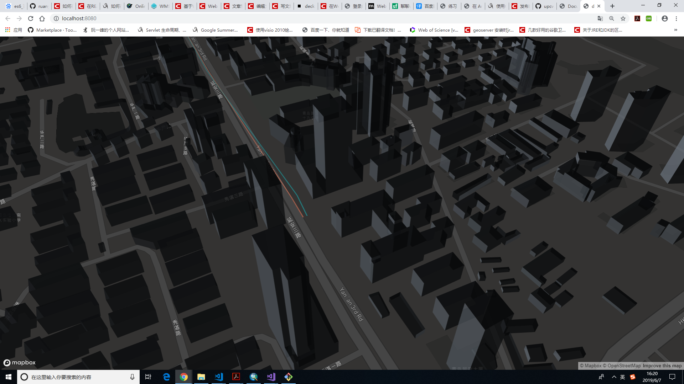Bookmark this page with the star icon
Image resolution: width=684 pixels, height=384 pixels.
click(623, 18)
